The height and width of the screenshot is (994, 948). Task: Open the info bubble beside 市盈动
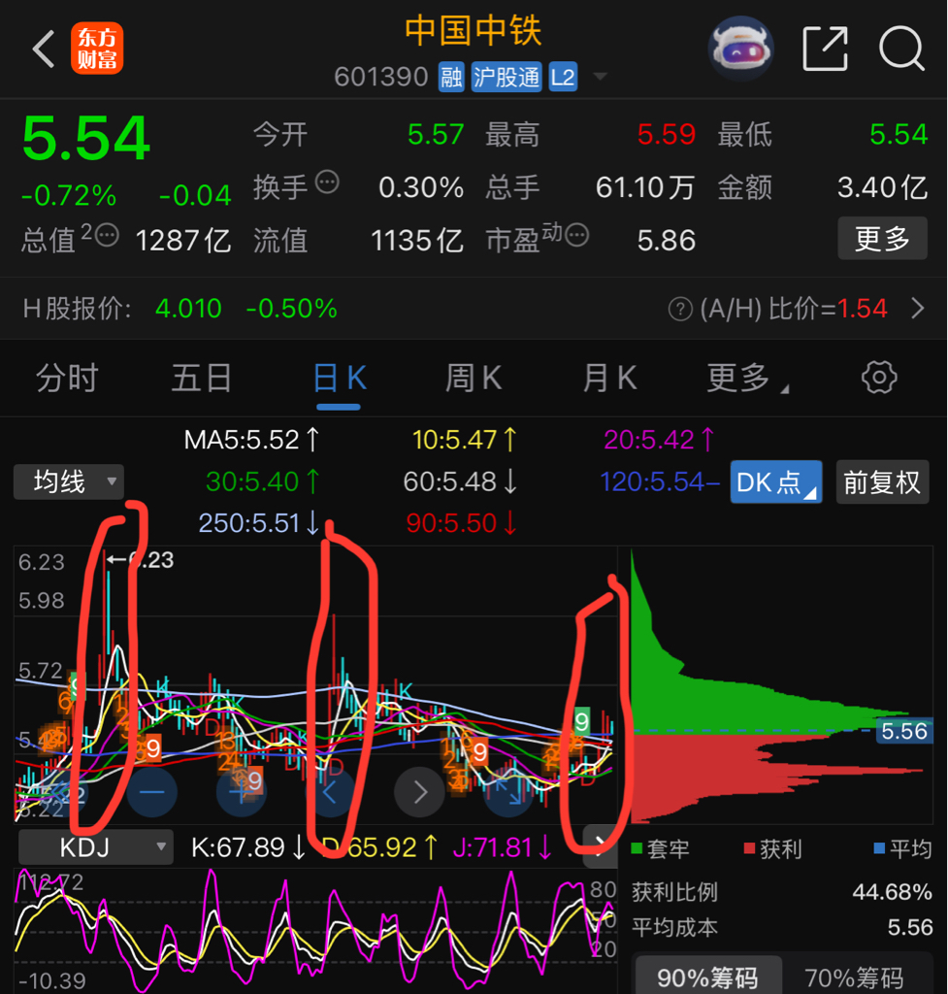point(576,235)
